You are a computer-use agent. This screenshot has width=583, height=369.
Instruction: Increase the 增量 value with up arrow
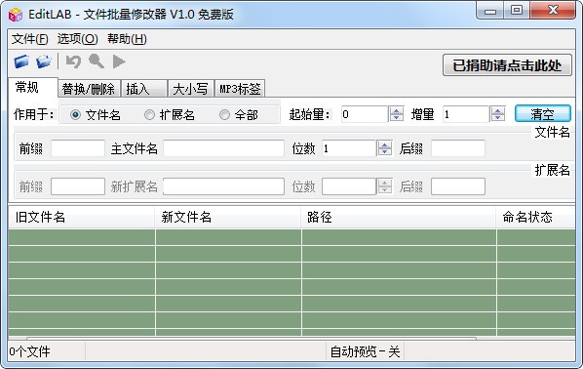[498, 110]
